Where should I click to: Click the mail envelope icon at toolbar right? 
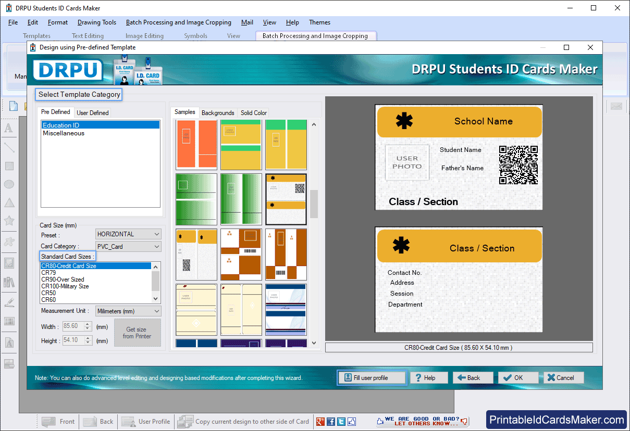coord(617,106)
